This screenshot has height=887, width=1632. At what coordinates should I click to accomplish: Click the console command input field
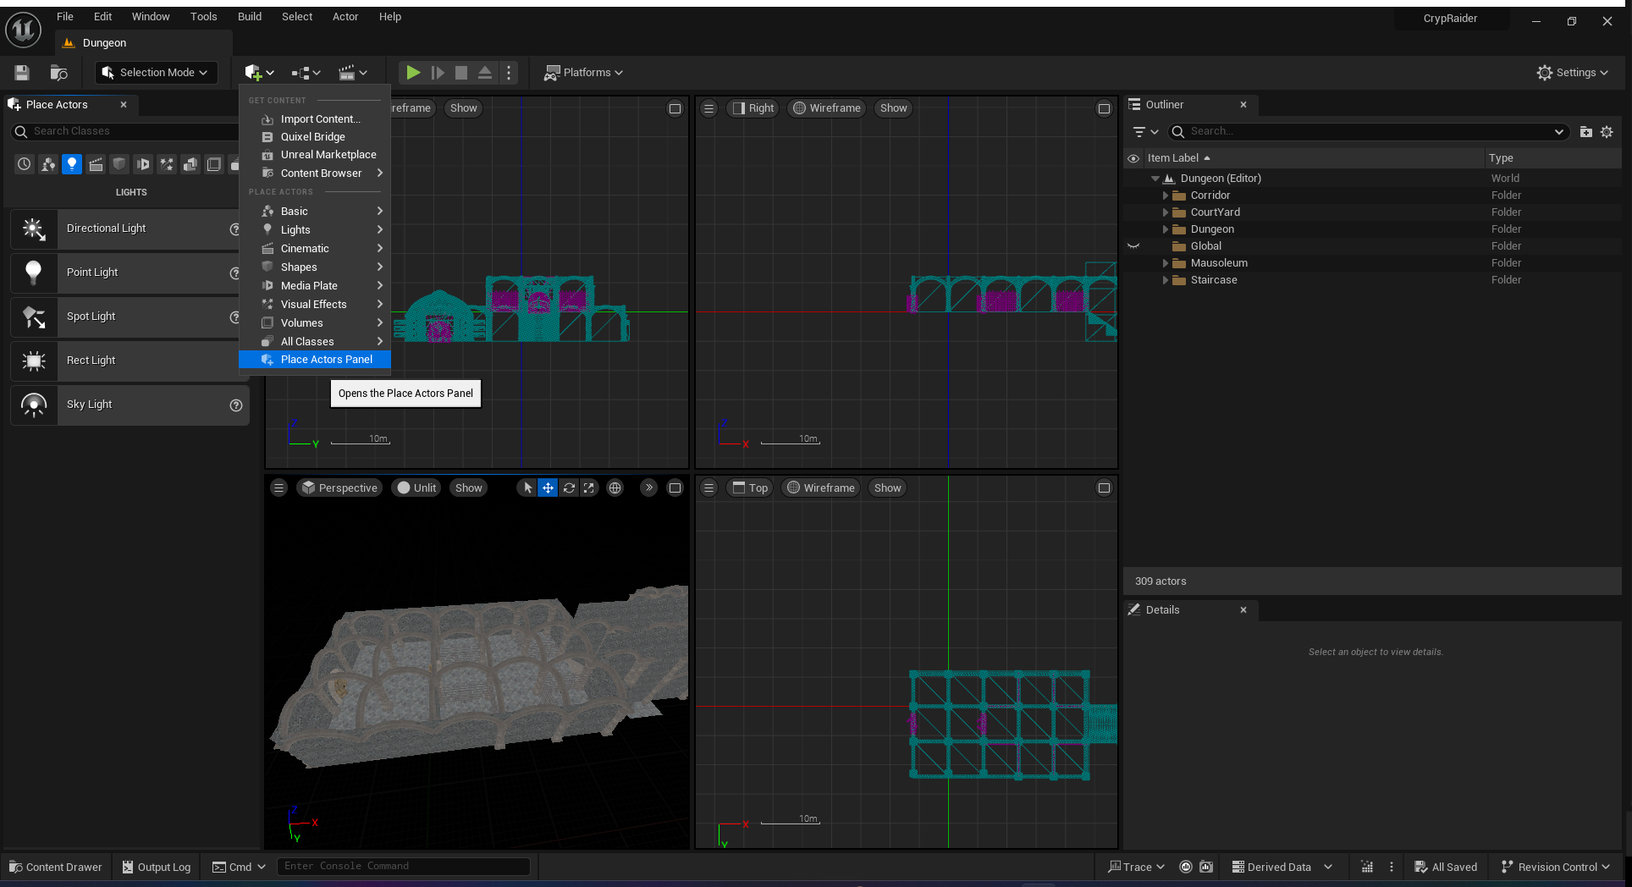[x=403, y=866]
